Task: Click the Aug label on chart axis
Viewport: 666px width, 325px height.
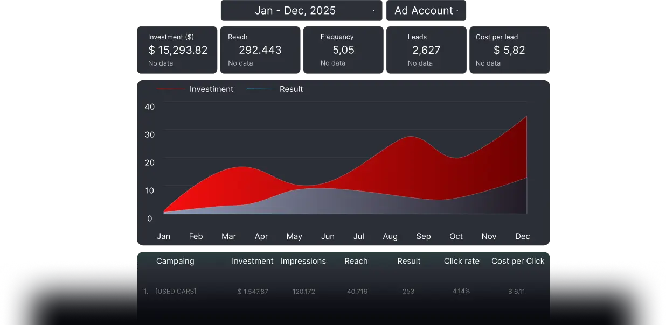Action: pos(390,236)
